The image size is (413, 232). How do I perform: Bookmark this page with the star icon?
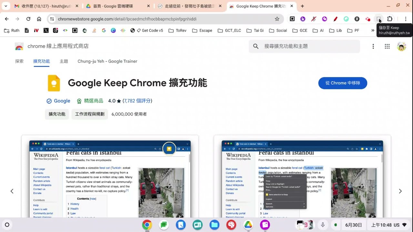(x=277, y=19)
